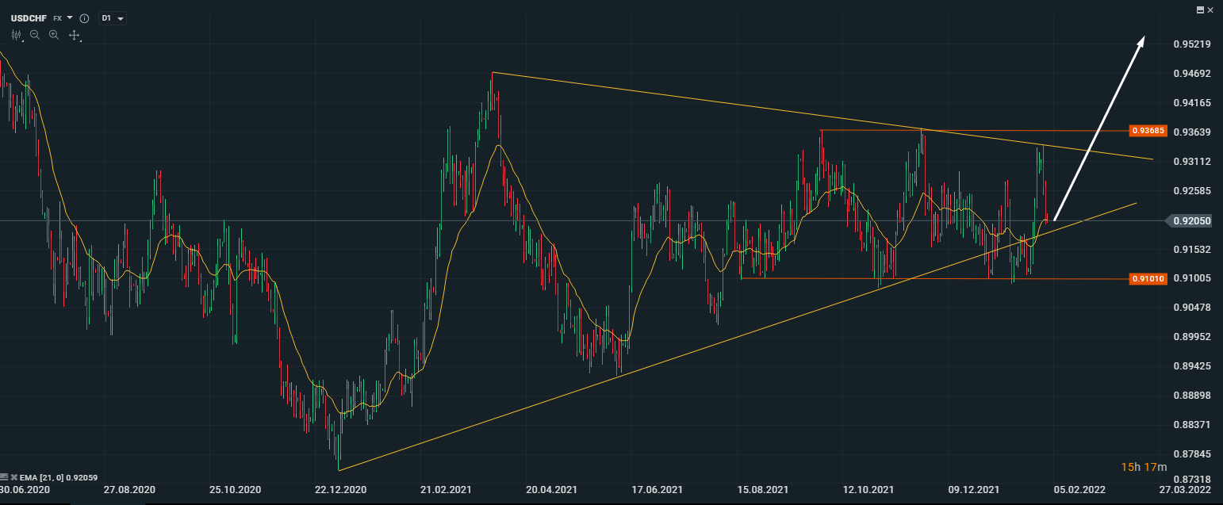Click the 0.95219 price axis value
Screen dimensions: 1223x505
click(x=1191, y=44)
